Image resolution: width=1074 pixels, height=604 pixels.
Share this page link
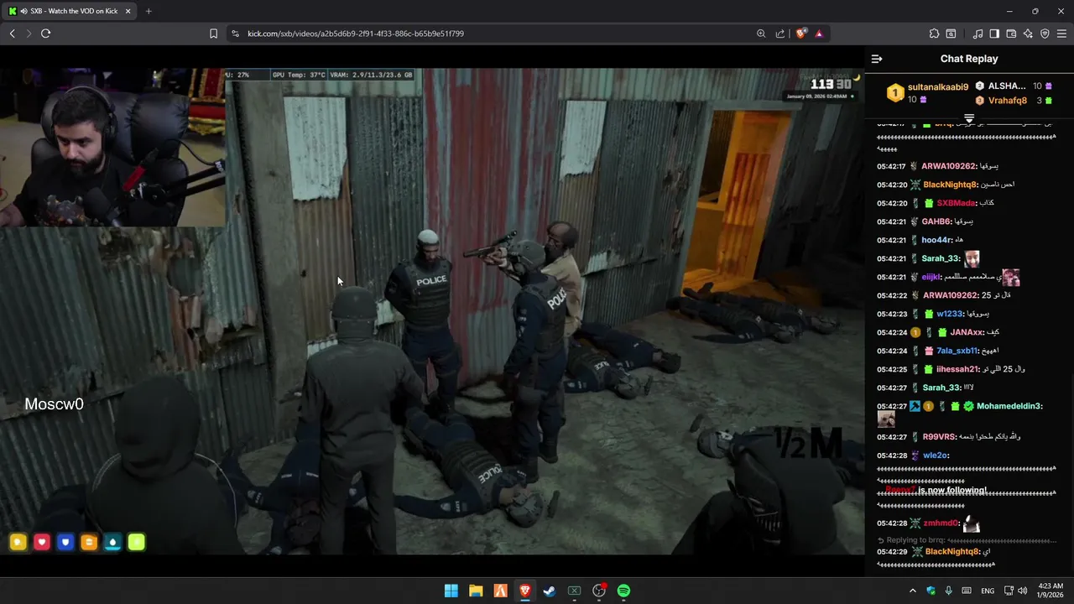[x=780, y=34]
